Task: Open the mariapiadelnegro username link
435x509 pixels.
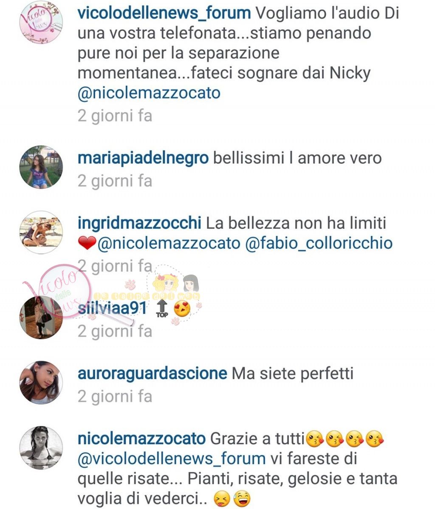Action: click(143, 158)
